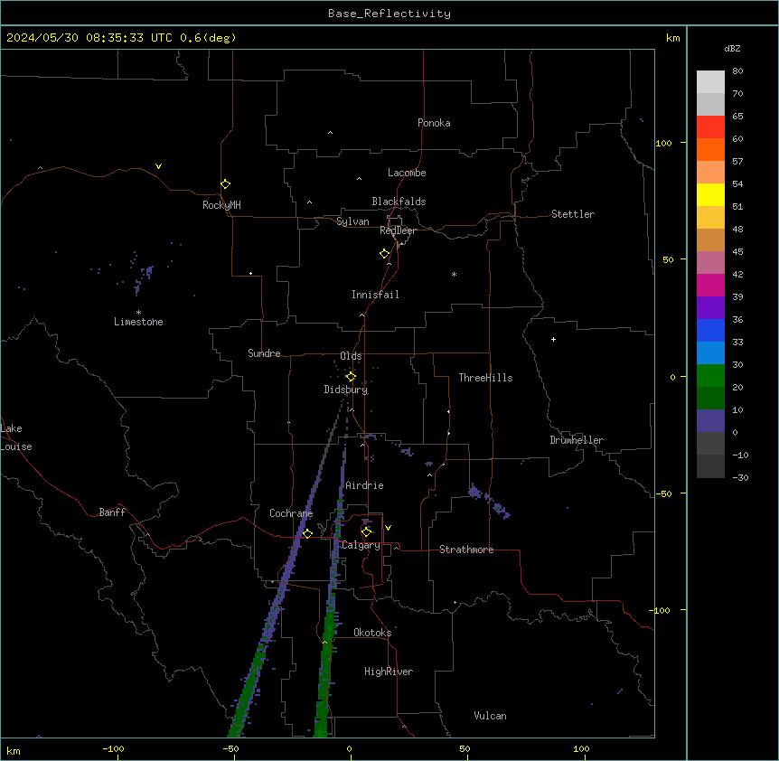Click the Innisfail town label

[375, 295]
